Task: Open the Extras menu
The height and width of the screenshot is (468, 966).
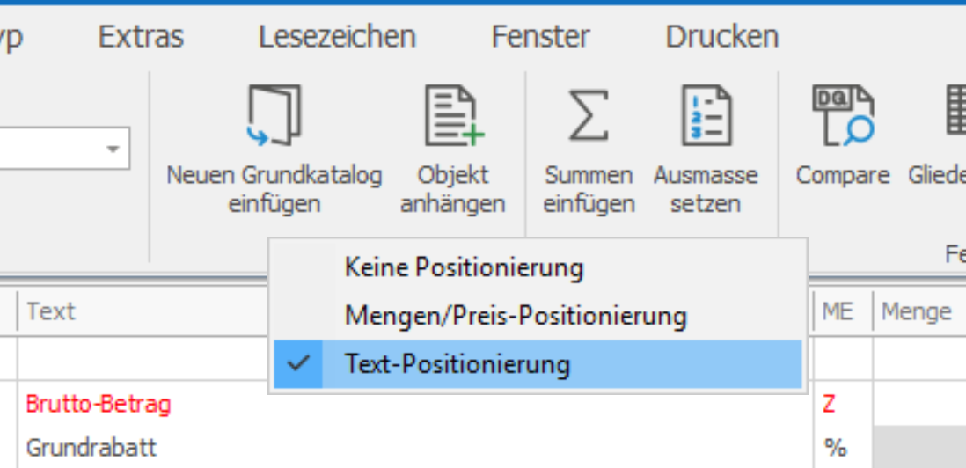Action: pyautogui.click(x=141, y=36)
